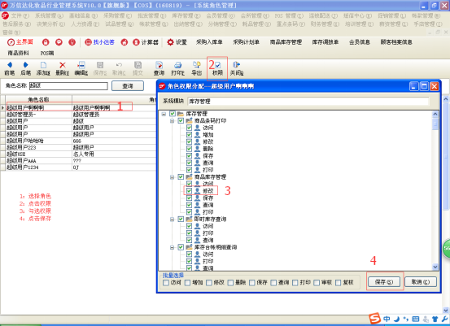This screenshot has height=326, width=450.
Task: Tick batch-select 查询 checkbox
Action: [x=273, y=283]
